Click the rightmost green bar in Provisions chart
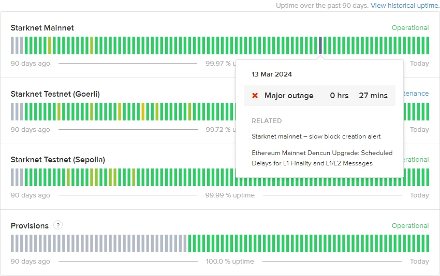Viewport: 440px width, 276px height. (x=428, y=243)
